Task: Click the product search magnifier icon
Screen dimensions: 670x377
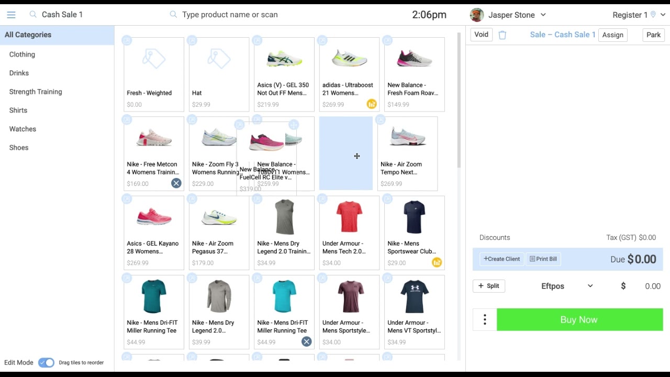Action: tap(173, 15)
